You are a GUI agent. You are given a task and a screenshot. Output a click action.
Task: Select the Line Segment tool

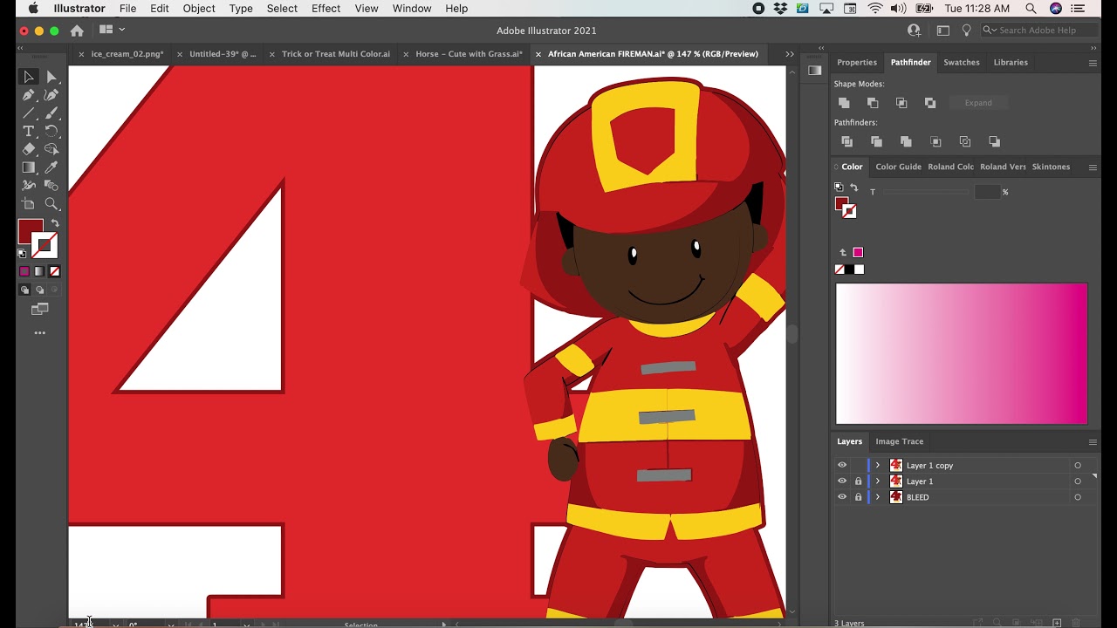coord(28,113)
